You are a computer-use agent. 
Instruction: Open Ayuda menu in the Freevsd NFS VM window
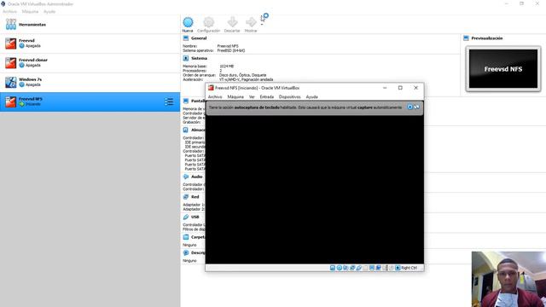311,96
